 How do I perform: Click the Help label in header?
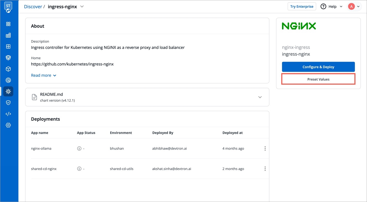tap(332, 7)
